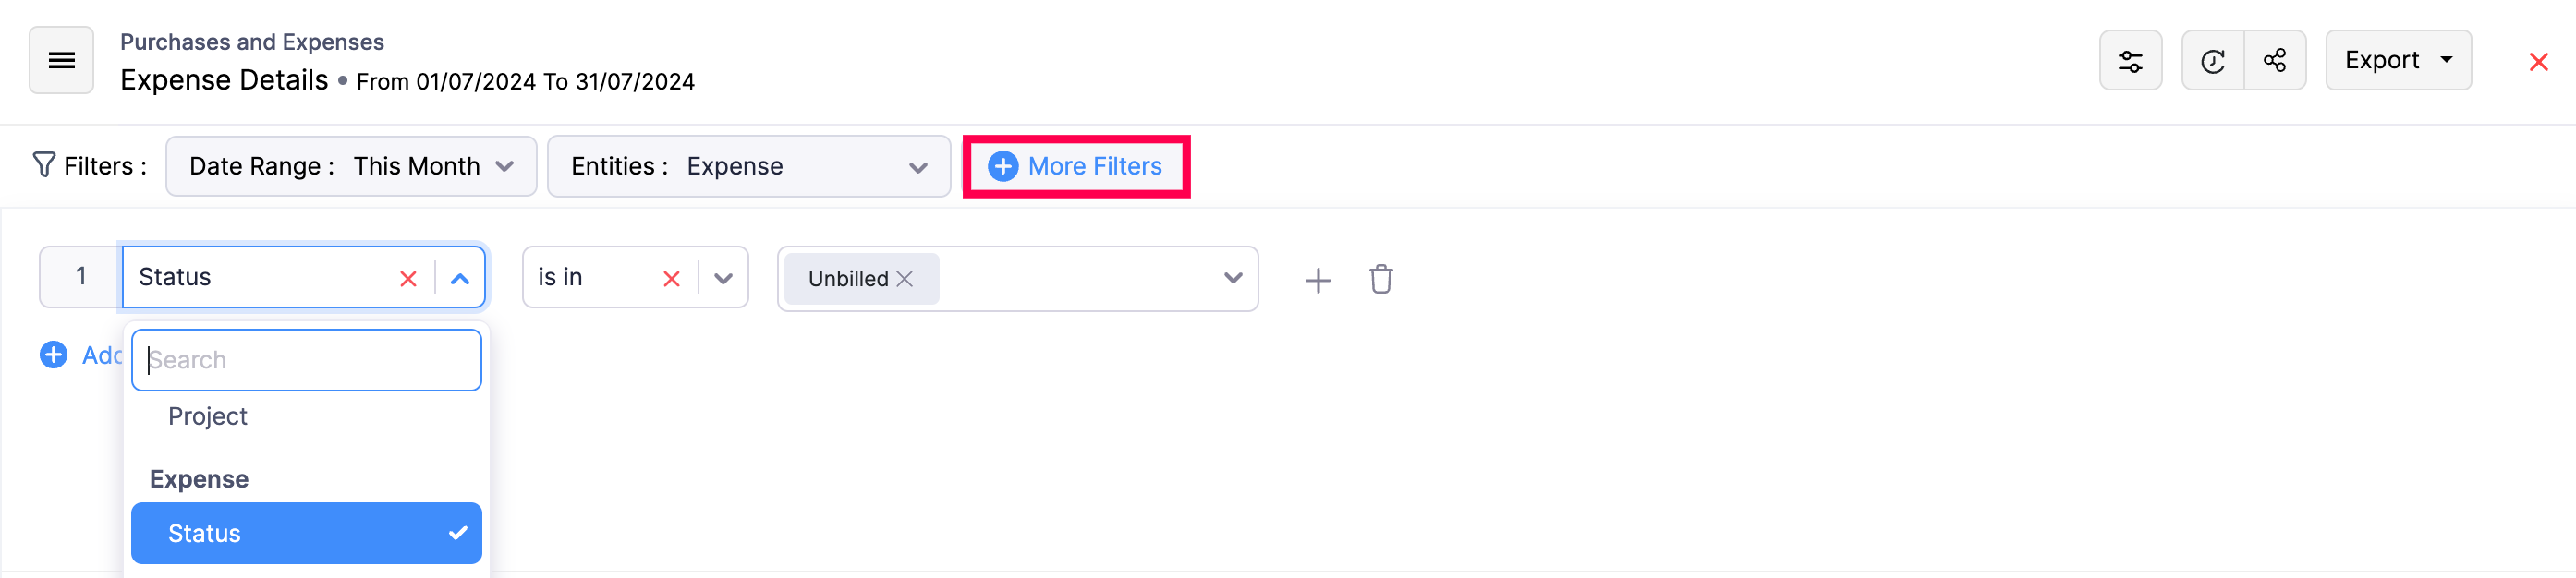
Task: Delete filter row with trash icon
Action: pyautogui.click(x=1380, y=279)
